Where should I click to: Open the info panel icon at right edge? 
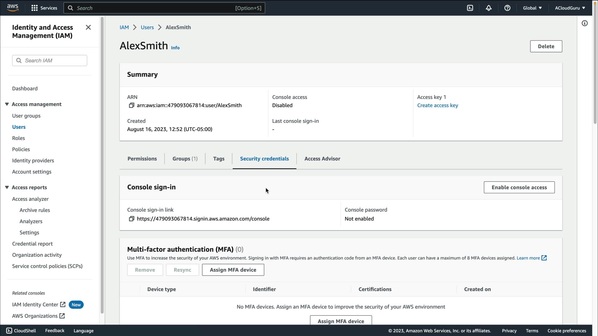(x=585, y=23)
